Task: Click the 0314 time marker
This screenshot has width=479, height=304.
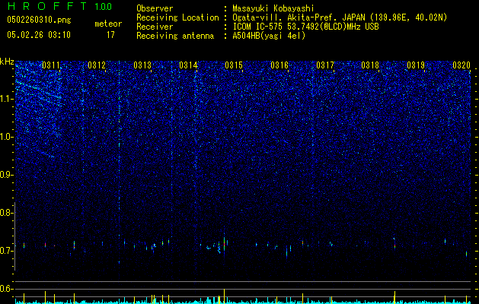Action: pyautogui.click(x=188, y=65)
